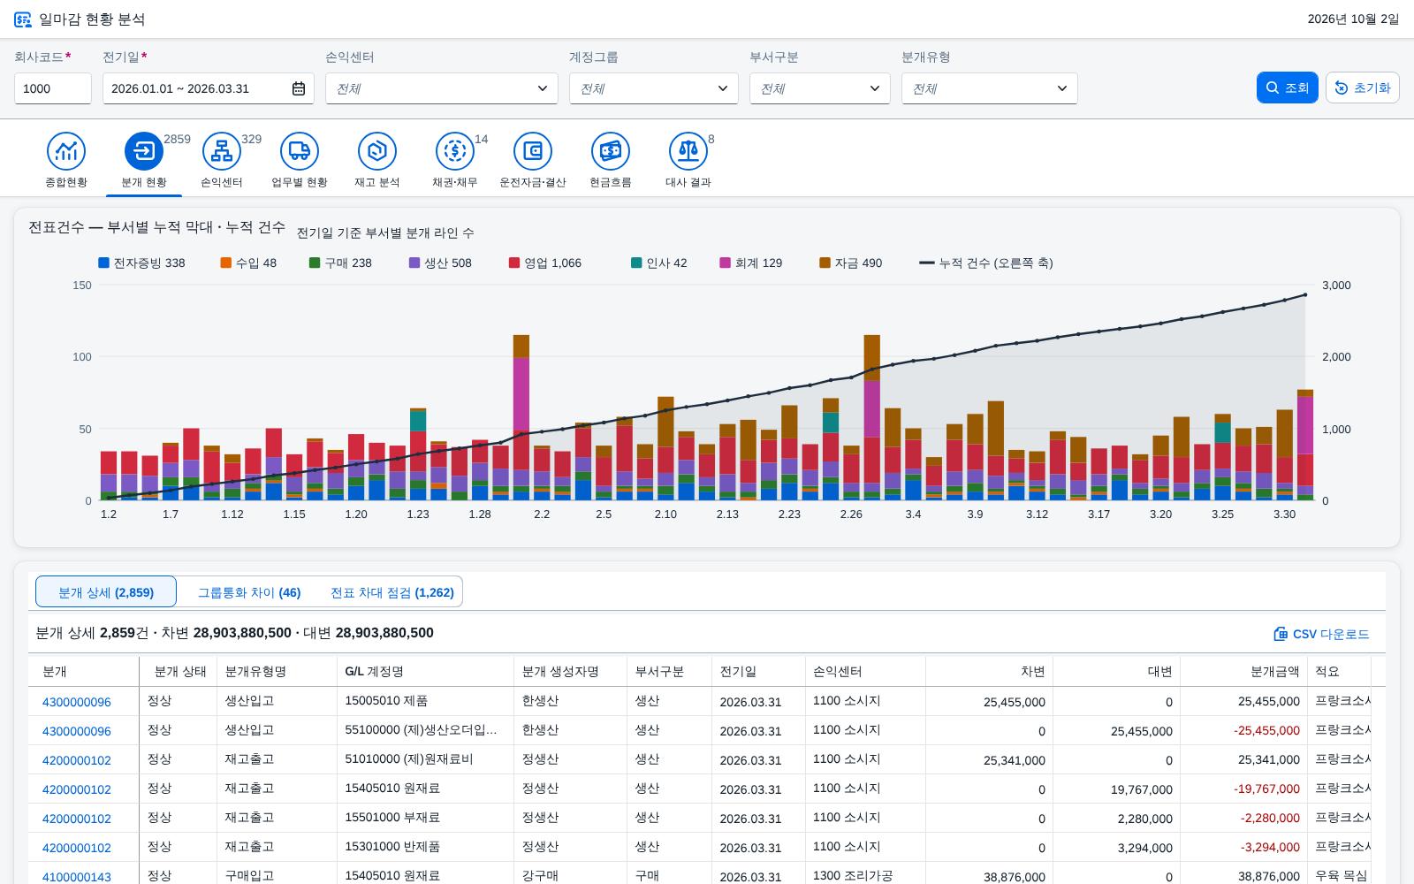Sort by the 전기일 column header

(x=759, y=672)
